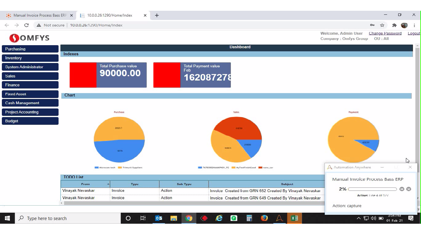Screen dimensions: 421x236
Task: Show hidden system tray icons
Action: click(x=358, y=218)
